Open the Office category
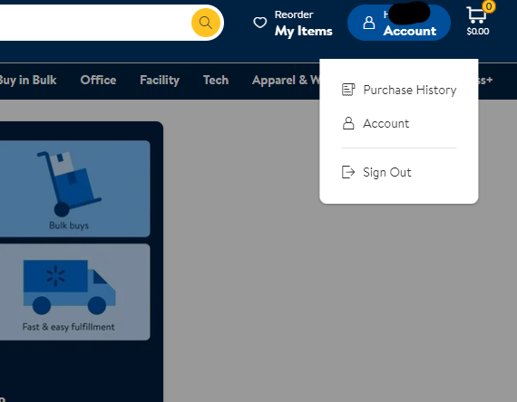The width and height of the screenshot is (517, 402). 98,80
